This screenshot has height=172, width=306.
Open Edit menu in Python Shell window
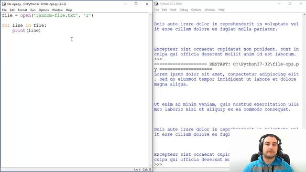164,10
